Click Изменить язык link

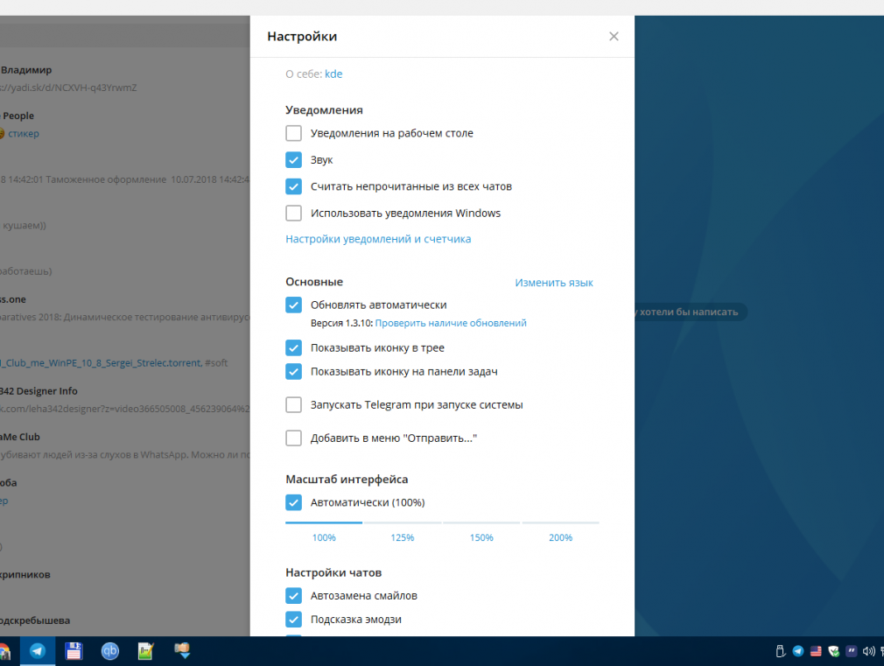point(554,283)
